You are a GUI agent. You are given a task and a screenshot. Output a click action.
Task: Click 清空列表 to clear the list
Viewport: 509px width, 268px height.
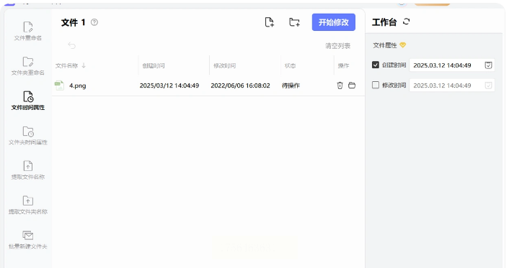[337, 46]
